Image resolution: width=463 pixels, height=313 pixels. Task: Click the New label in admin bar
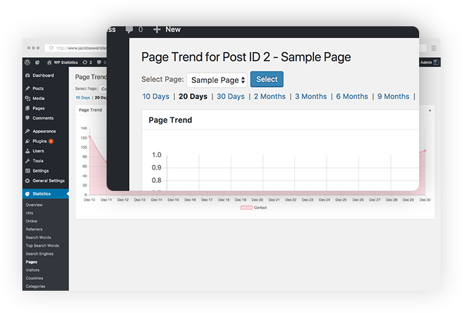[173, 30]
